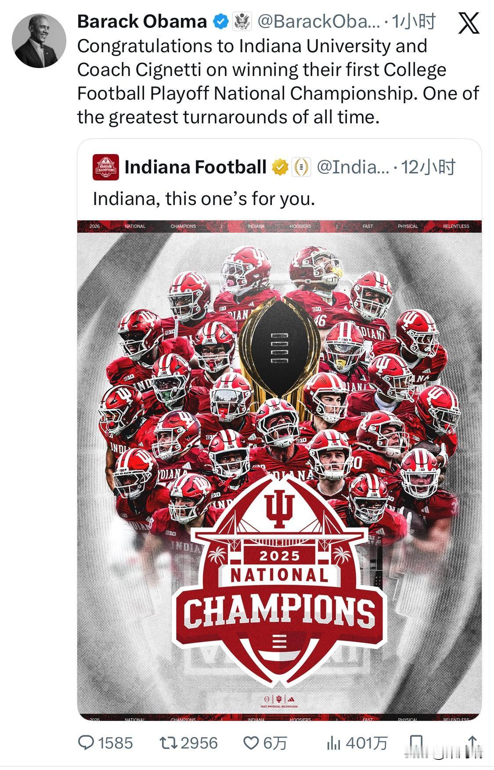Click the retweet arrows icon
Screen dimensions: 494x770
pos(168,742)
